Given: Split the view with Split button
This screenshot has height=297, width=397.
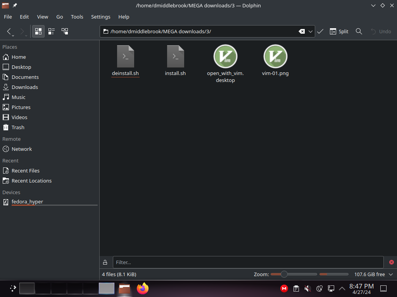Looking at the screenshot, I should tap(339, 31).
